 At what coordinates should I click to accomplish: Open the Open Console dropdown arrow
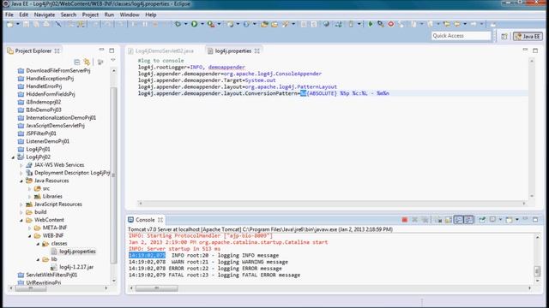point(516,220)
